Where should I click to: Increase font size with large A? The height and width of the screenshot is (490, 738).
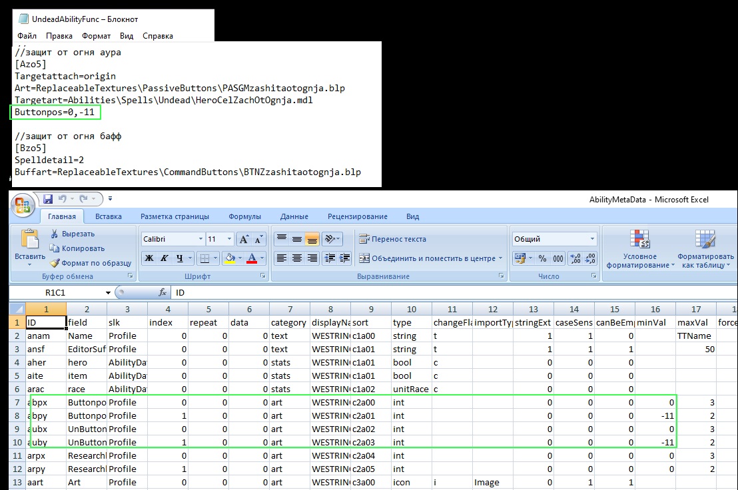[x=244, y=239]
